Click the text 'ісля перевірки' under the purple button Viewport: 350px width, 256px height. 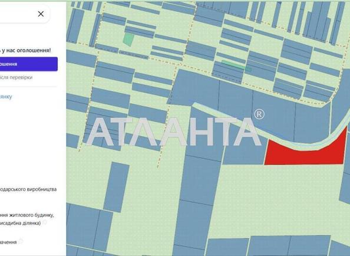point(16,77)
